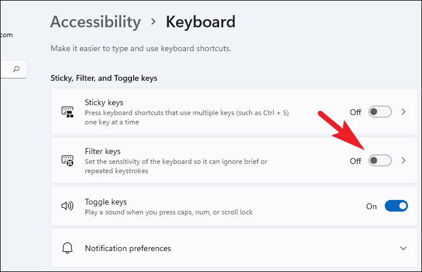Click the Toggle keys speaker icon
The width and height of the screenshot is (422, 272).
67,206
